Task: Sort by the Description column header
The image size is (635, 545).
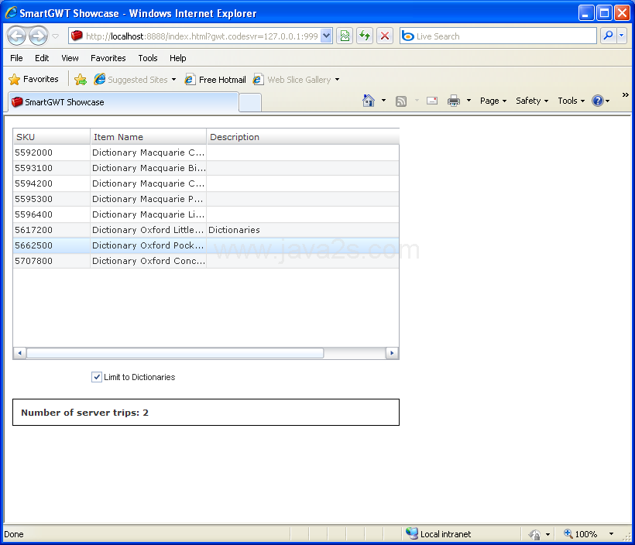Action: click(303, 137)
